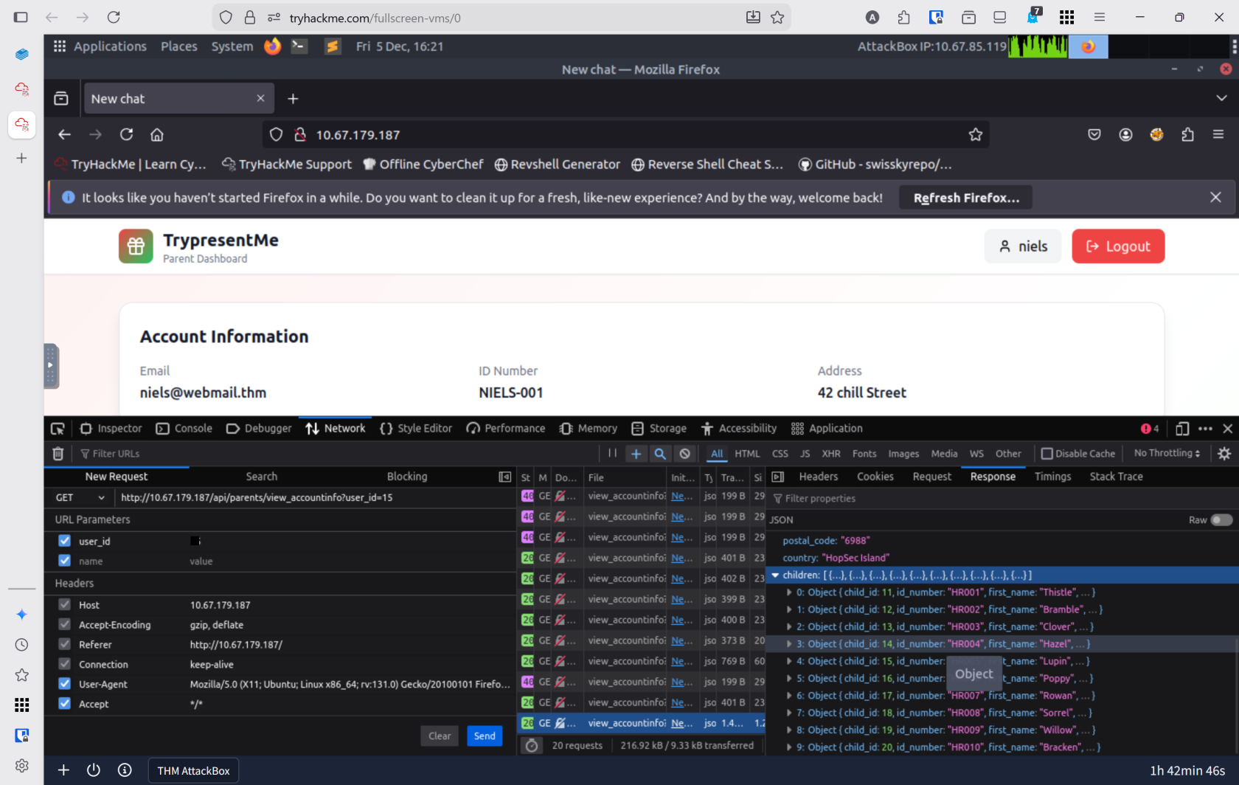Open the No Throttling dropdown
Viewport: 1239px width, 785px height.
[x=1167, y=453]
